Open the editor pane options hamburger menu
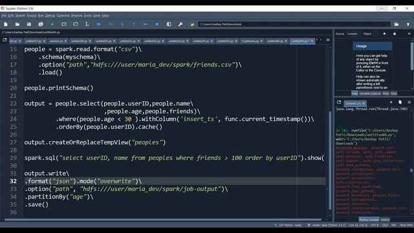The width and height of the screenshot is (414, 233). click(x=328, y=40)
